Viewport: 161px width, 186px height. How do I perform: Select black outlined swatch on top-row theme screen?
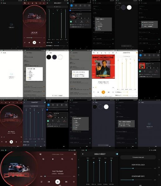point(118,7)
